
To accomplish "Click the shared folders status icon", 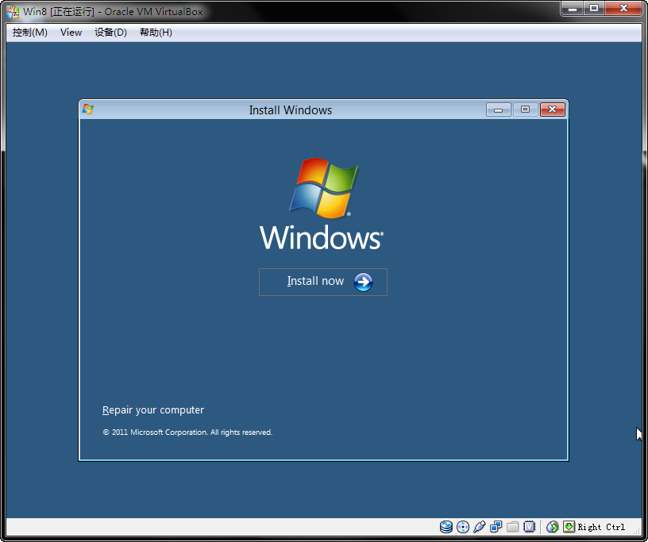I will point(512,527).
